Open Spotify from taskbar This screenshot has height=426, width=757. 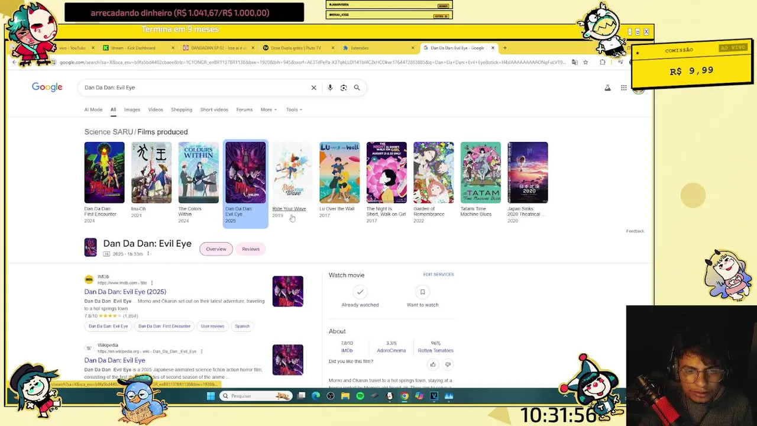(x=360, y=396)
